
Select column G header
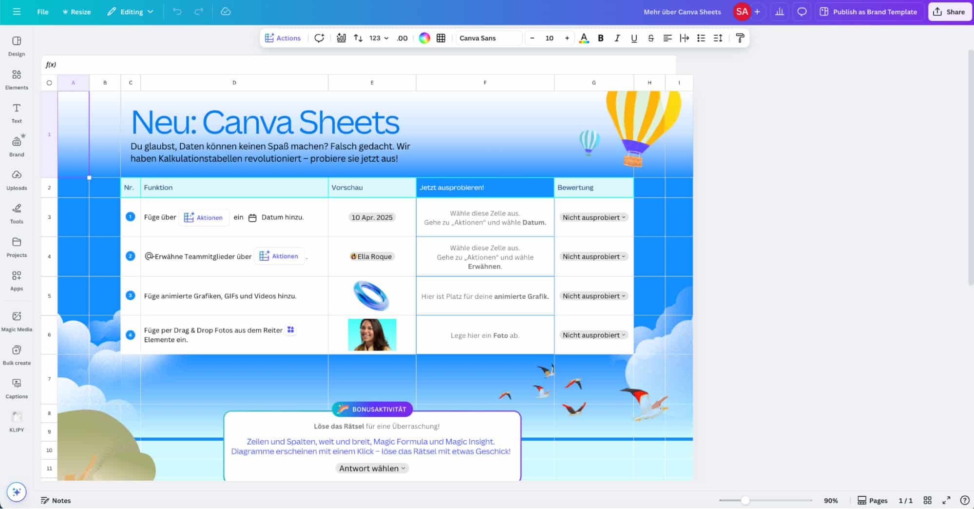(593, 83)
